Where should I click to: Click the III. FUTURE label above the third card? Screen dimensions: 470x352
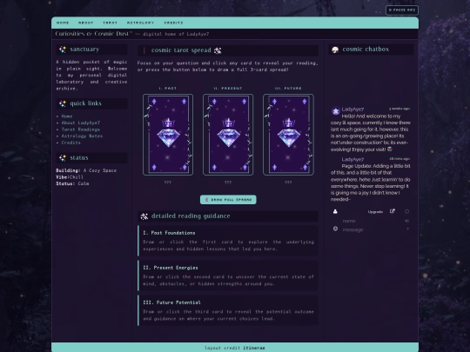click(x=288, y=89)
